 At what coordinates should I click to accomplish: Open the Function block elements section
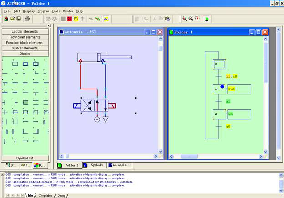25,43
